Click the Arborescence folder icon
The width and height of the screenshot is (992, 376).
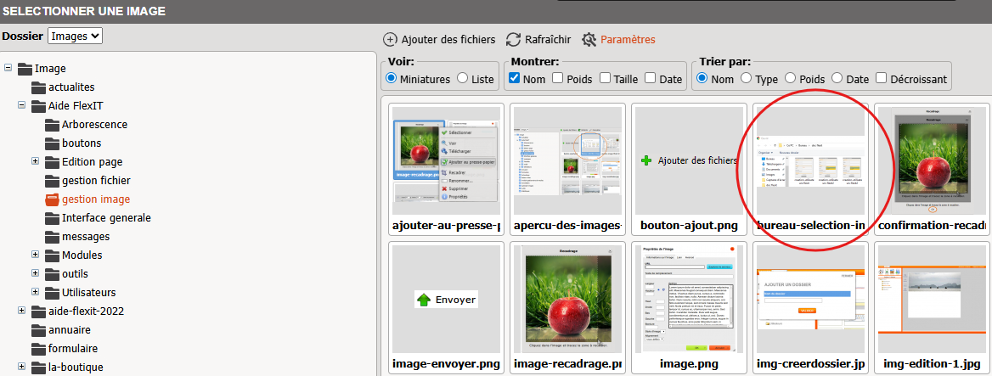tap(52, 125)
